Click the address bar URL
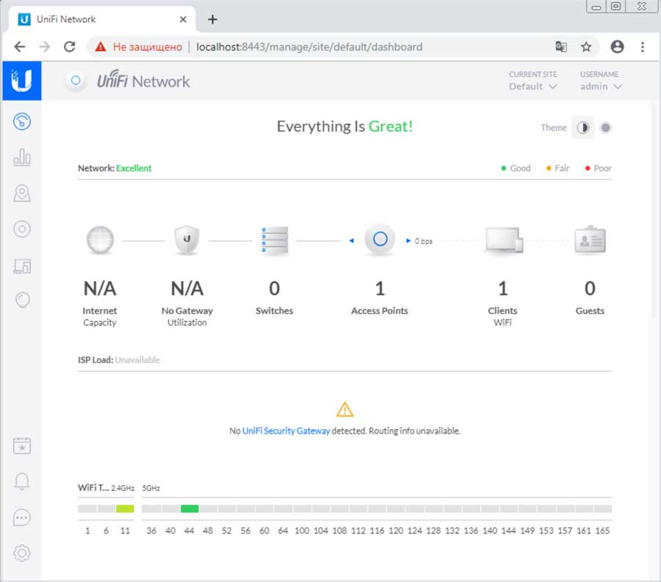Screen dimensions: 661x582 tap(309, 47)
